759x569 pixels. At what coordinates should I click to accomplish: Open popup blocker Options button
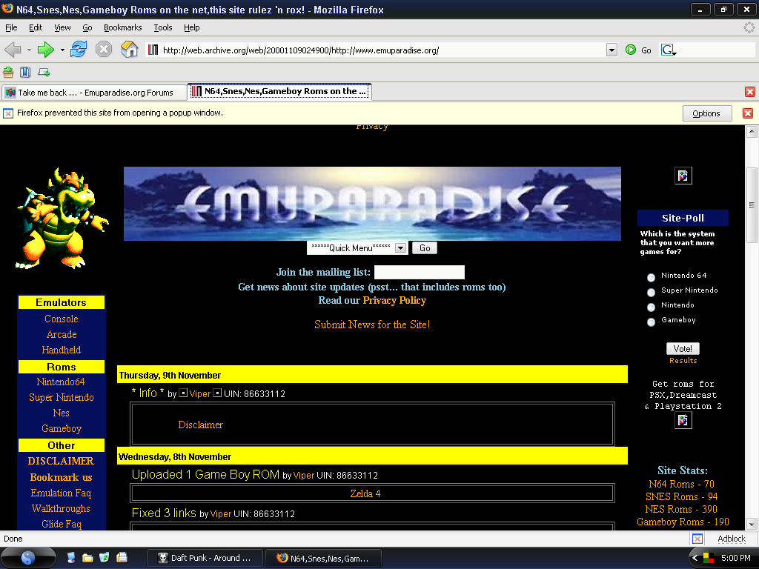[x=706, y=113]
